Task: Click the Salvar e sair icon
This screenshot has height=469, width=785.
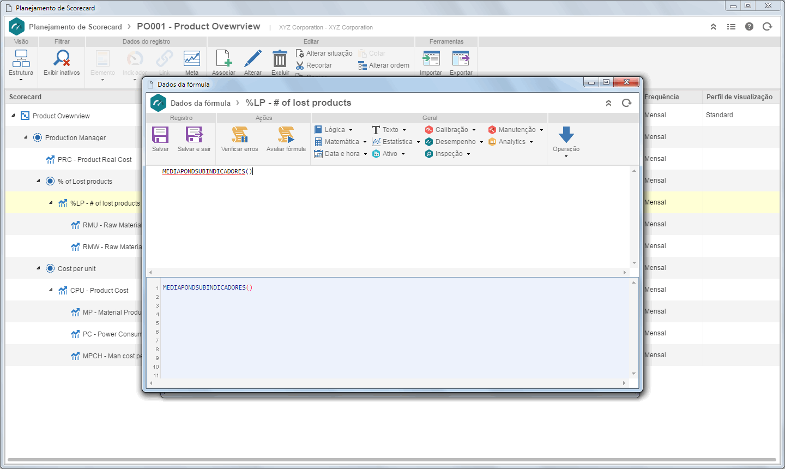Action: (x=194, y=135)
